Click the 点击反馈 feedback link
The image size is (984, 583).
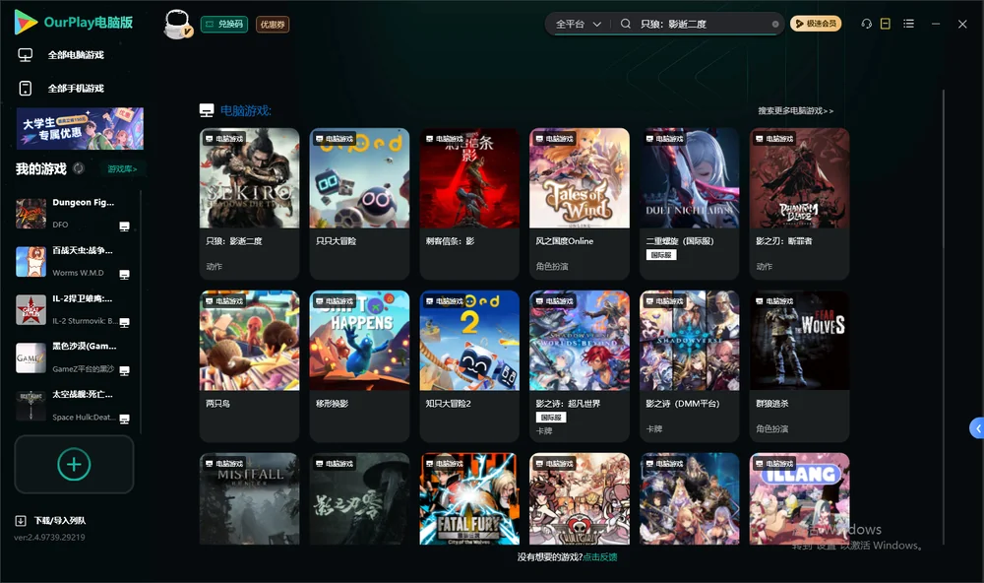click(600, 557)
